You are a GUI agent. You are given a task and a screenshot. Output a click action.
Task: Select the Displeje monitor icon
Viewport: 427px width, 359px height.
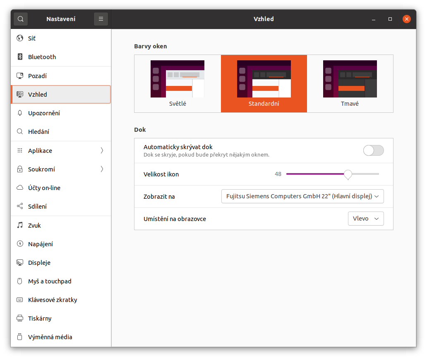[20, 262]
